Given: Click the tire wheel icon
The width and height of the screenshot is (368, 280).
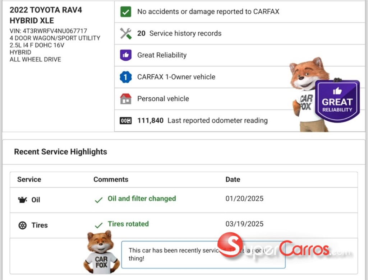Looking at the screenshot, I should click(x=23, y=225).
